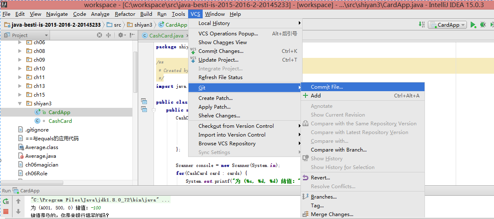Hide the Project tool window
Screen dimensions: 494x219
point(132,35)
